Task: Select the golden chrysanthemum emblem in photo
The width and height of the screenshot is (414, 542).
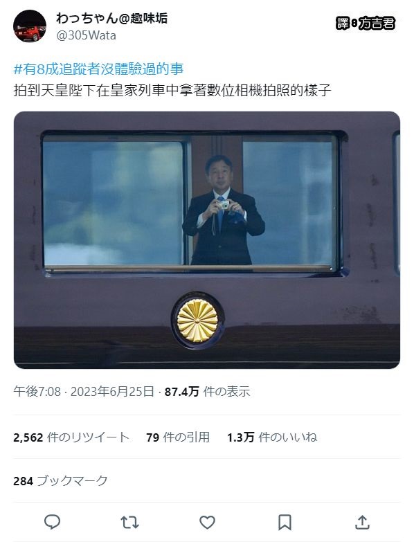Action: (x=197, y=320)
